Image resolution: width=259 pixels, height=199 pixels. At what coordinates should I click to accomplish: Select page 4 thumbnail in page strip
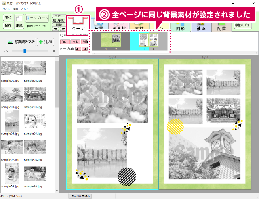(x=154, y=40)
